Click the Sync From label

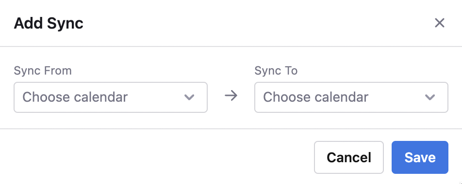tap(43, 71)
